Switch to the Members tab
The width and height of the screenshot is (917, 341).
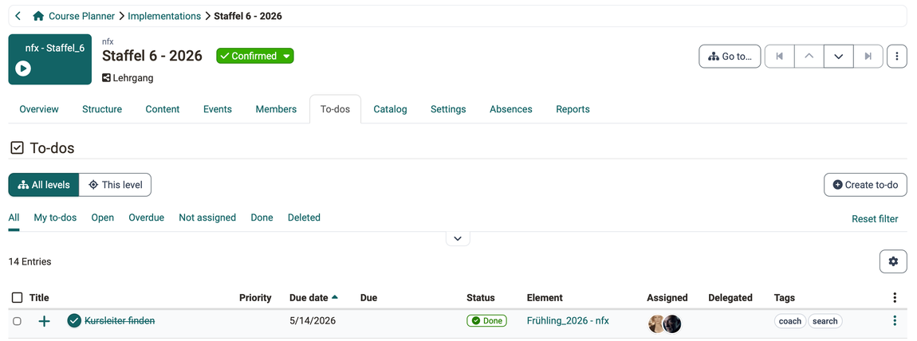(x=276, y=109)
